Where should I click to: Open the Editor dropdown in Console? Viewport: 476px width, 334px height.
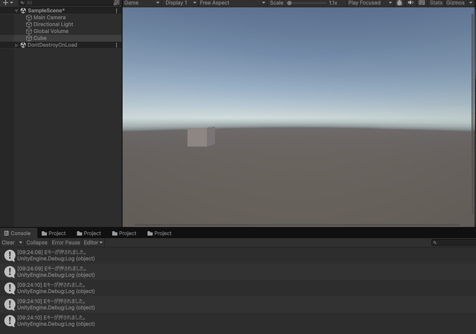pyautogui.click(x=93, y=243)
